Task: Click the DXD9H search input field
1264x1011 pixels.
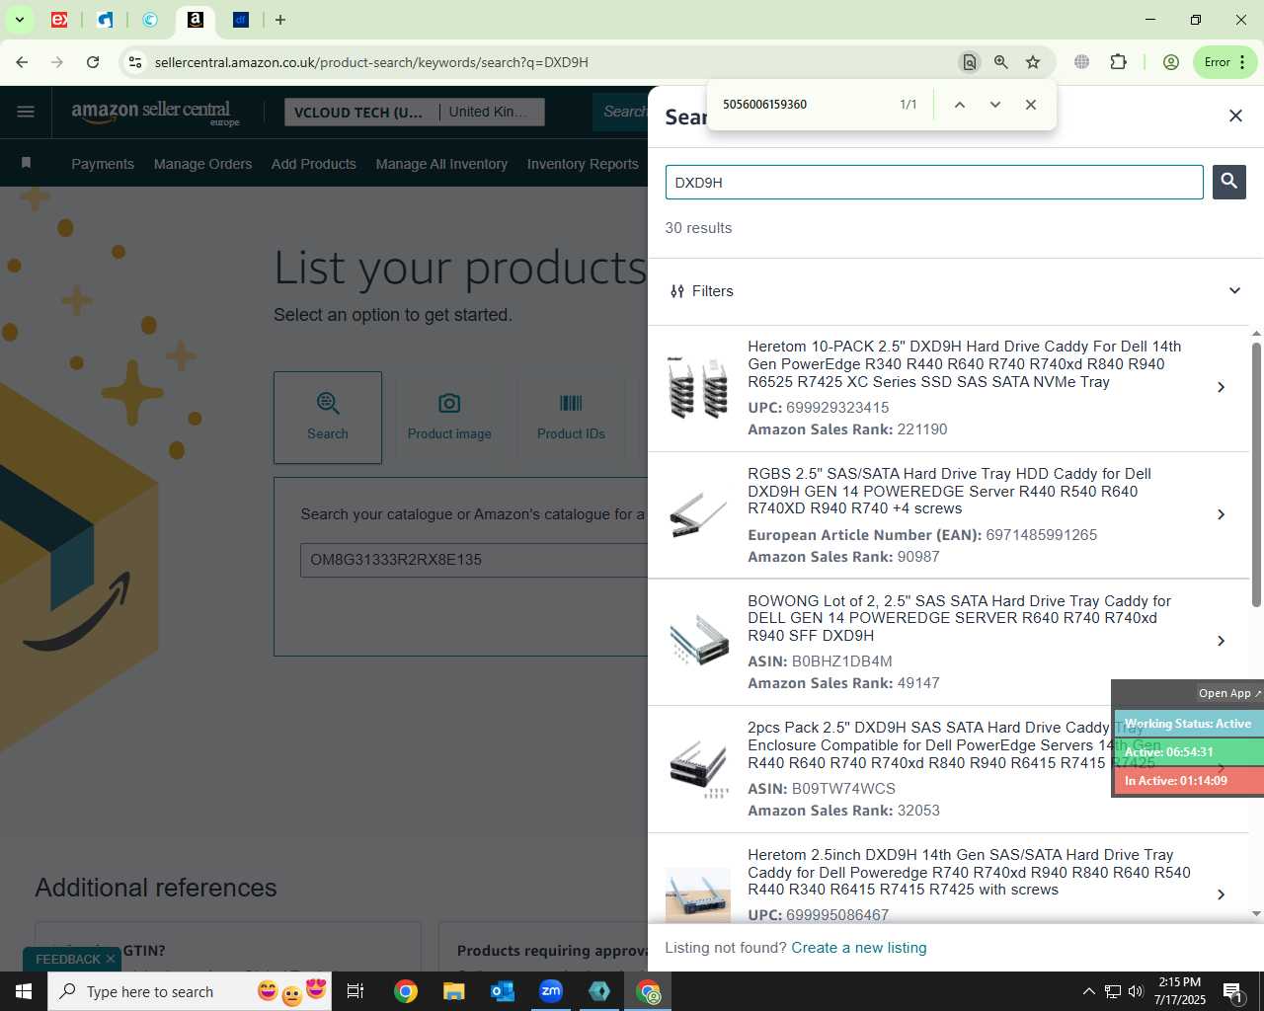Action: [x=934, y=182]
